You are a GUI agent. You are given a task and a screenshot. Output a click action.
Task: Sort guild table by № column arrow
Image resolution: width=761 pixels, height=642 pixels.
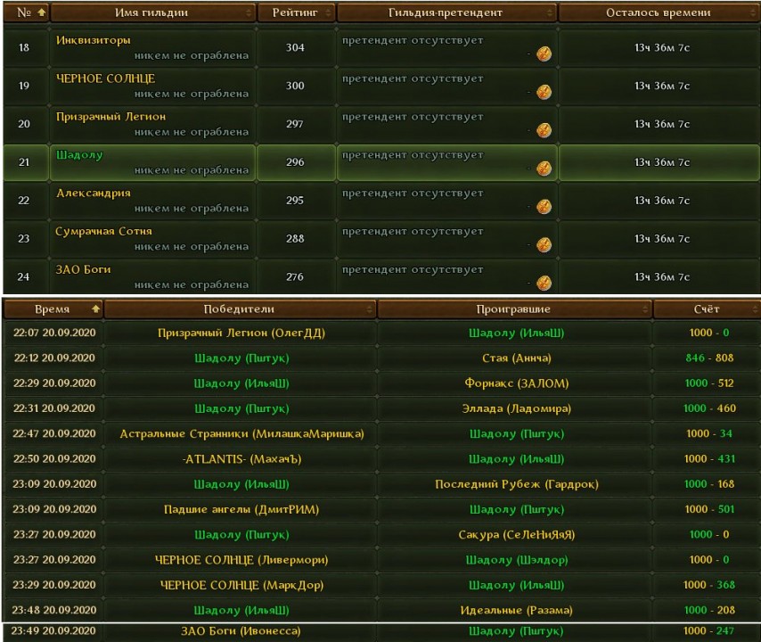point(42,12)
